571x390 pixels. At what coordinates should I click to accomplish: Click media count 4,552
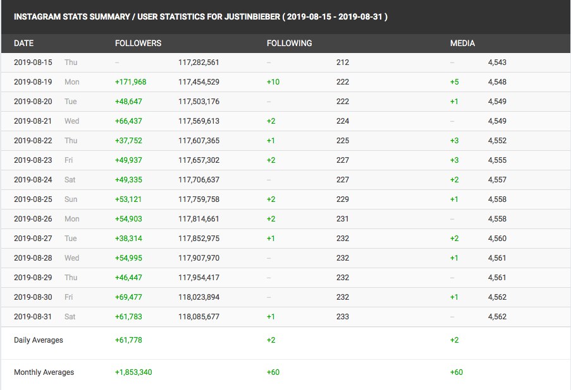pos(497,141)
